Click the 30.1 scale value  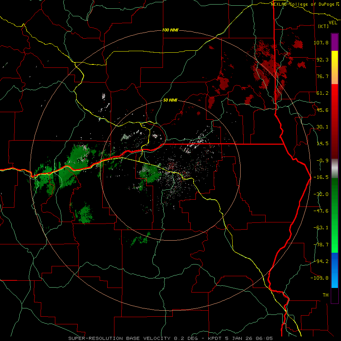tap(322, 127)
